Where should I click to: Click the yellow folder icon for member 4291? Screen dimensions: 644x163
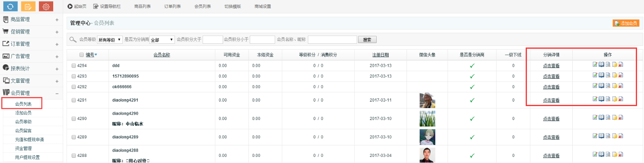coord(615,99)
